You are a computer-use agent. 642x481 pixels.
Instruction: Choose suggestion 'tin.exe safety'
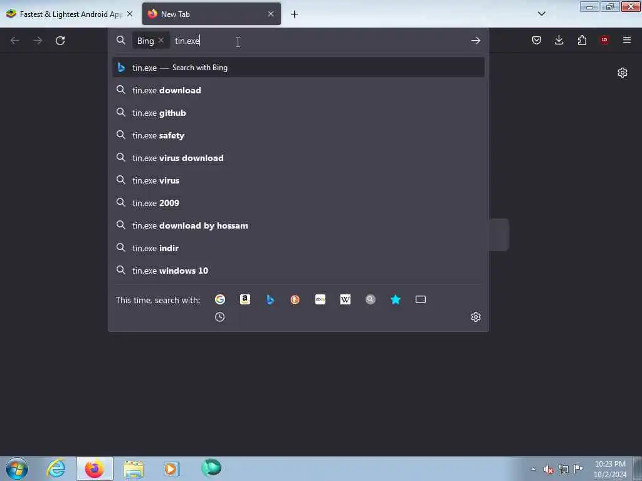tap(298, 135)
